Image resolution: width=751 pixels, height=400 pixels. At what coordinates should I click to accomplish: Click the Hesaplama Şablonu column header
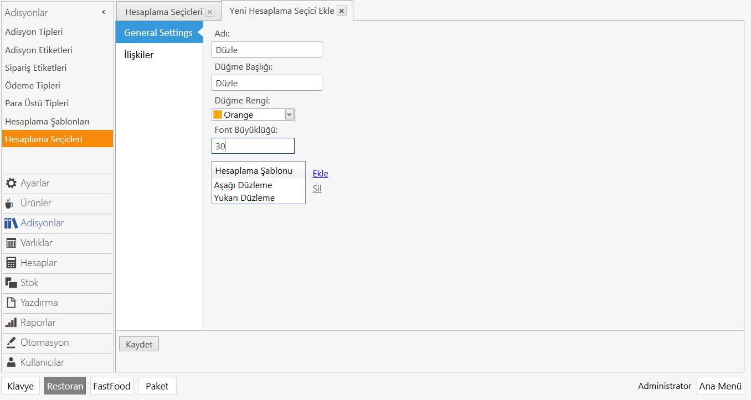pyautogui.click(x=254, y=170)
